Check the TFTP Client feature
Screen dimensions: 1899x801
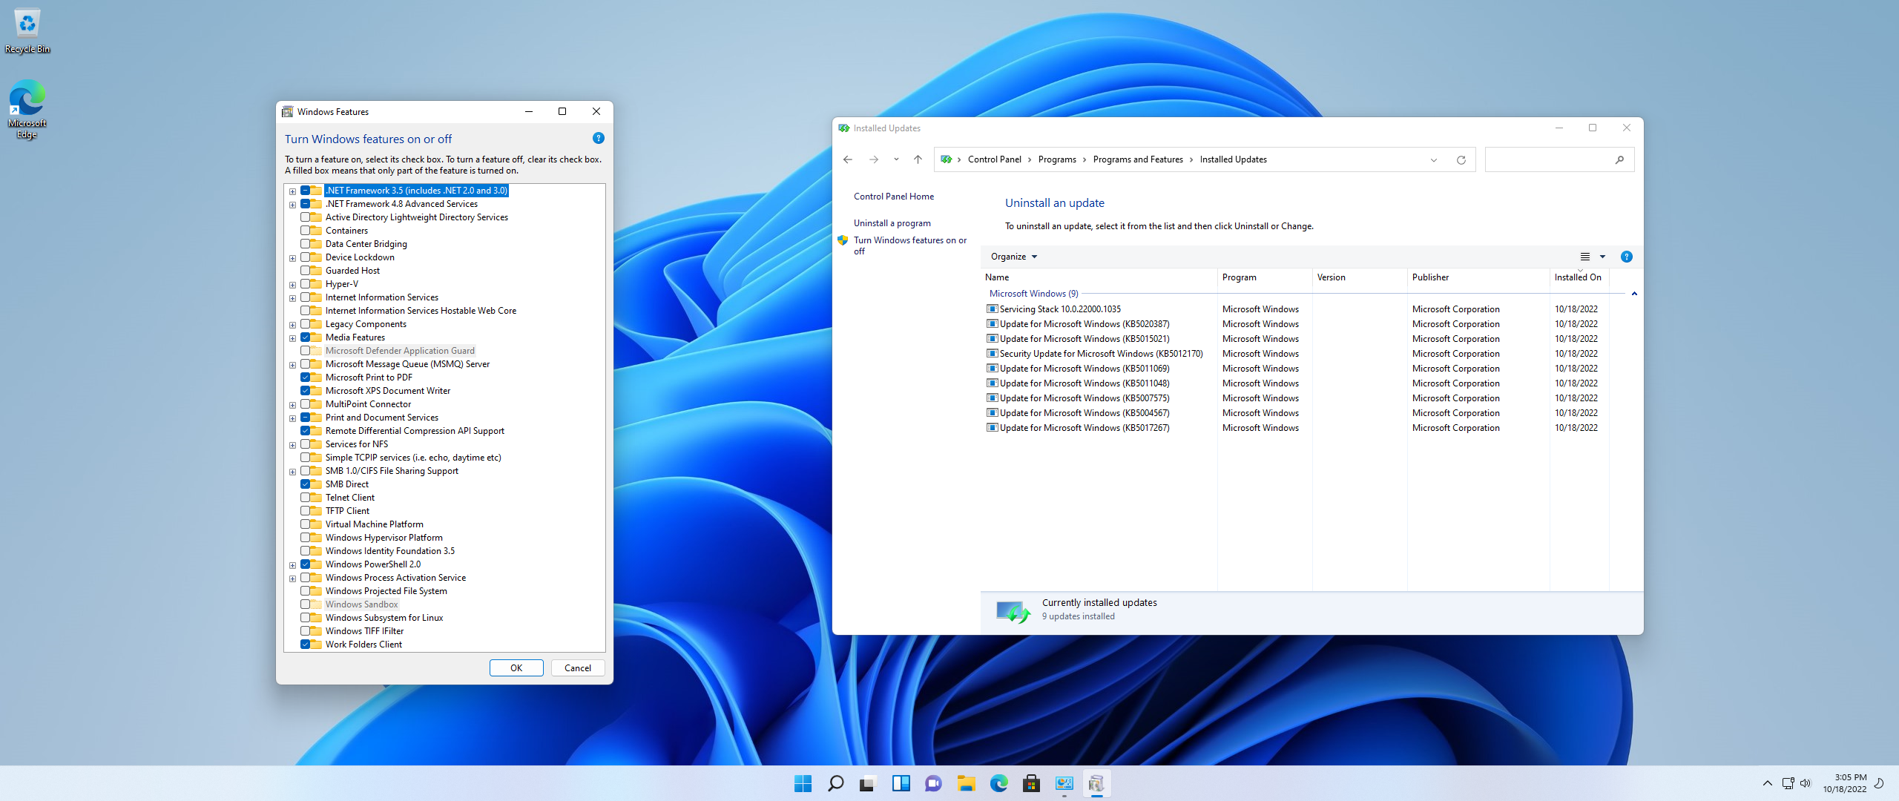[305, 511]
